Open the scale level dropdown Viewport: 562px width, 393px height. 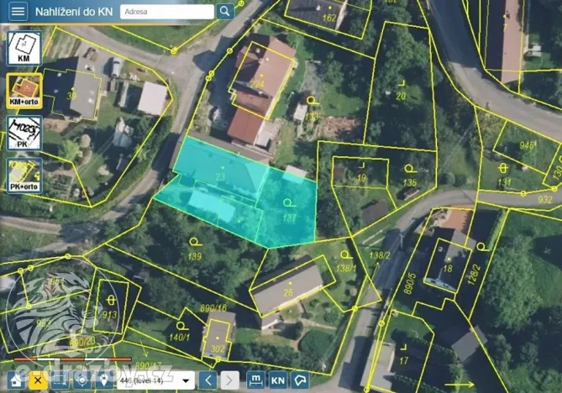click(155, 380)
